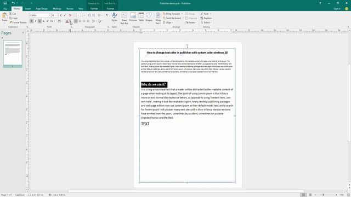Open the Table insert dropdown
Image resolution: width=351 pixels, height=197 pixels.
(x=141, y=18)
